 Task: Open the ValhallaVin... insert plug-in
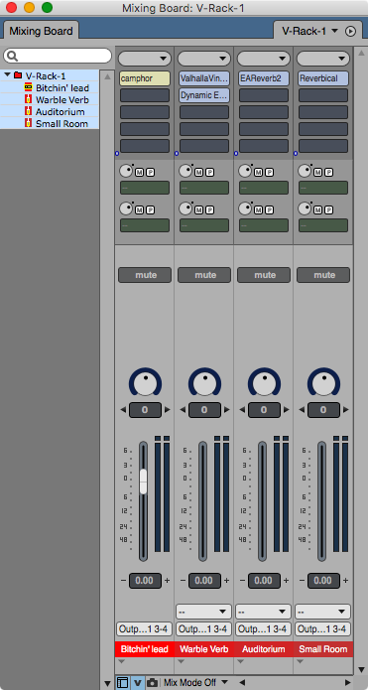(204, 78)
